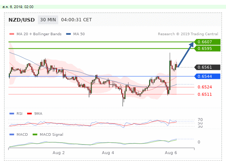Click the Aug 6 date axis label
The height and width of the screenshot is (164, 226).
[x=171, y=153]
